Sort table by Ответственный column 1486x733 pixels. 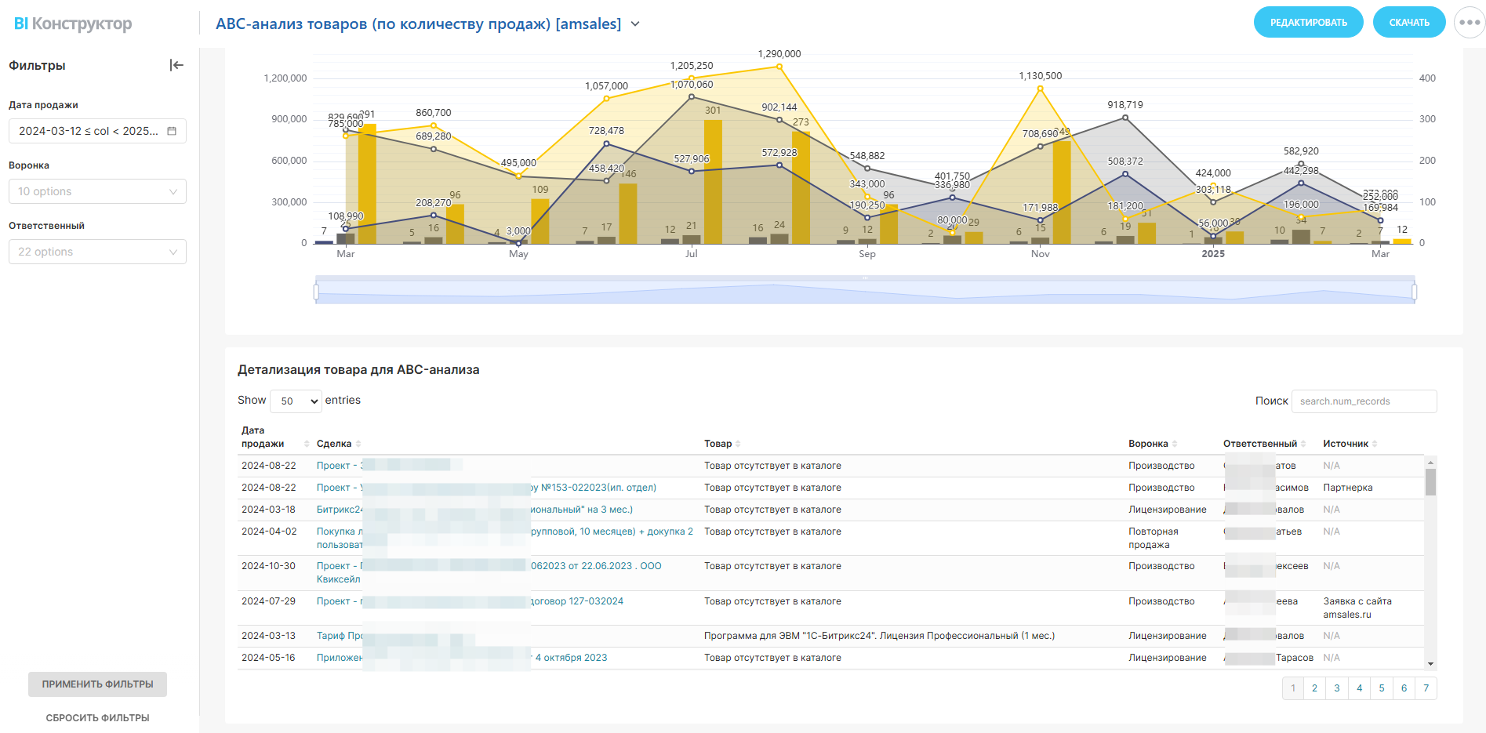point(1303,444)
